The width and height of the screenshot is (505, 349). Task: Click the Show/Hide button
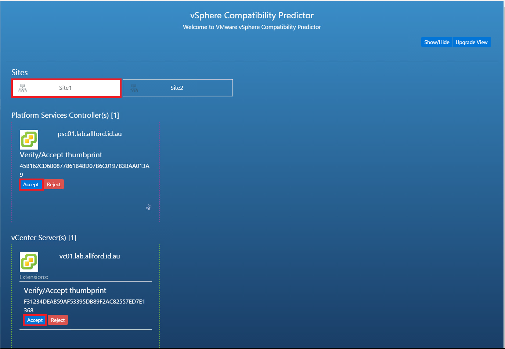tap(437, 42)
